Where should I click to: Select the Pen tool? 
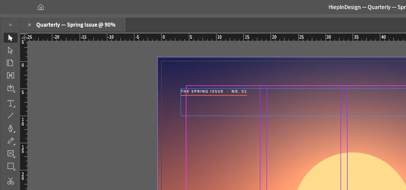click(10, 128)
